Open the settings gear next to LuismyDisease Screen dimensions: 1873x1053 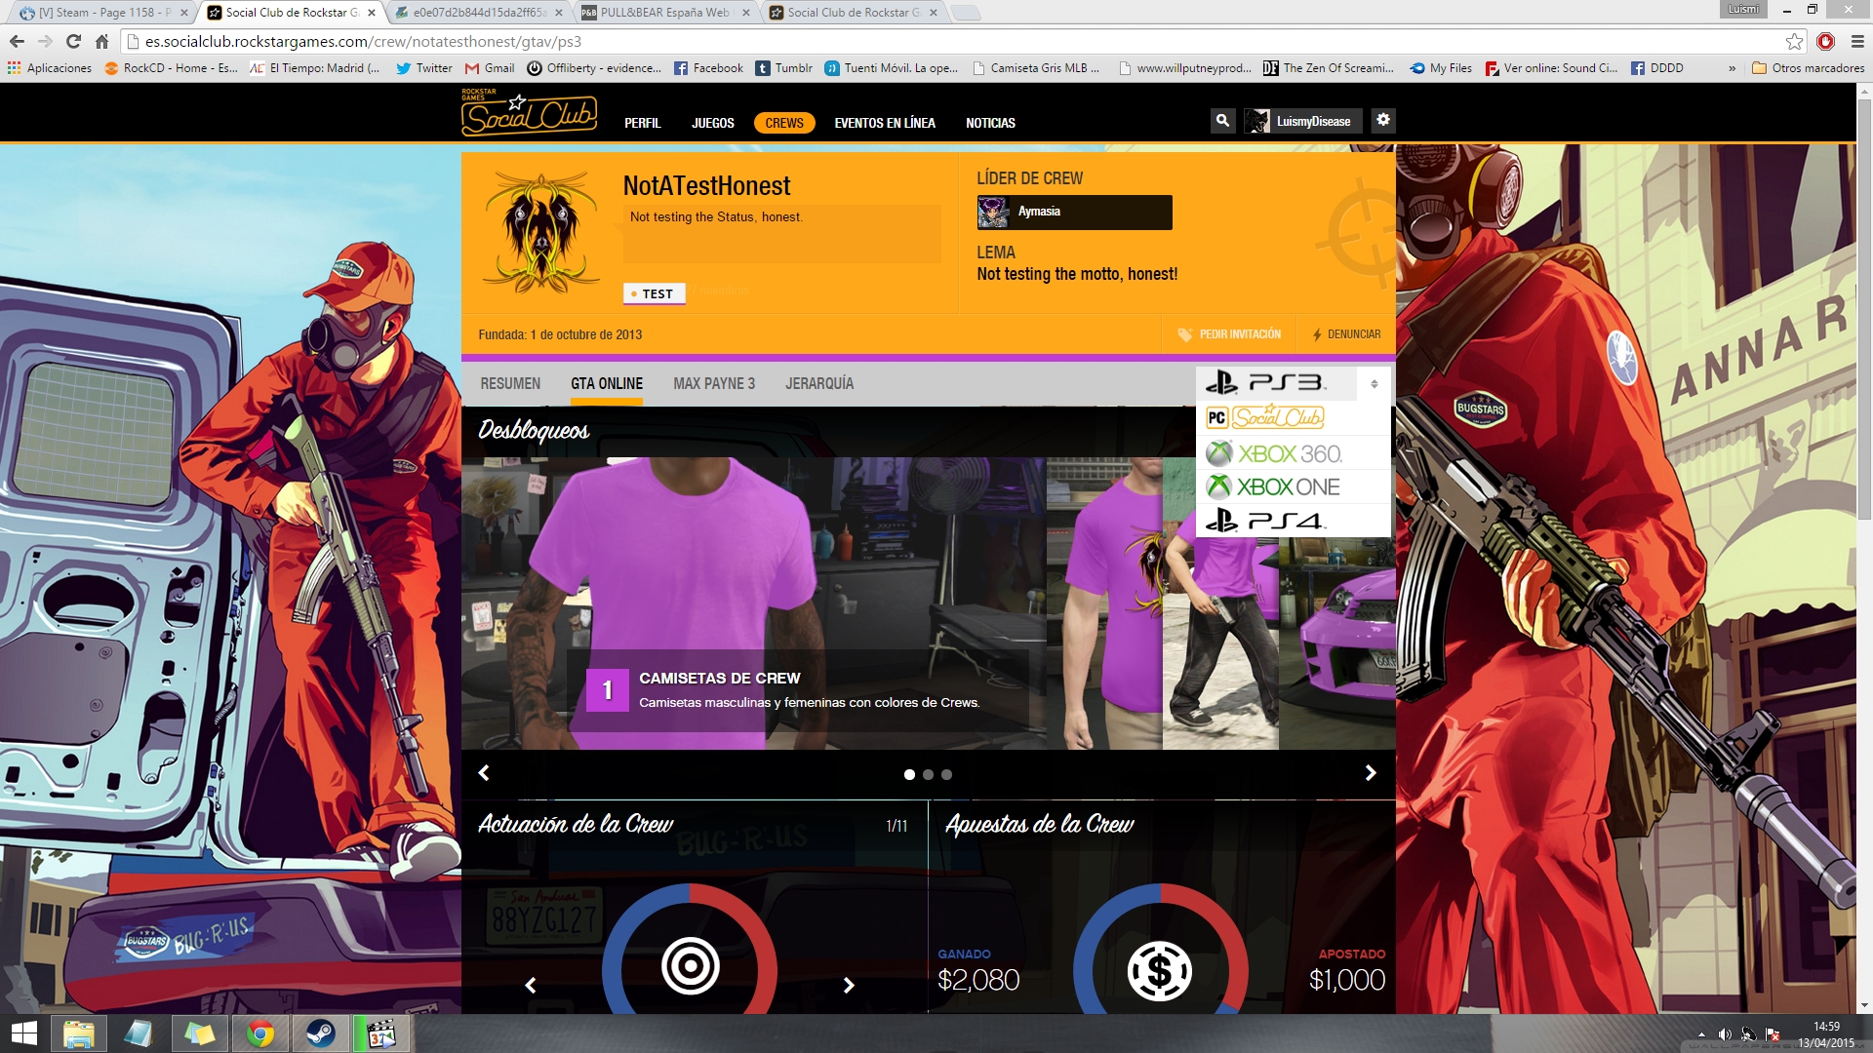(x=1383, y=120)
